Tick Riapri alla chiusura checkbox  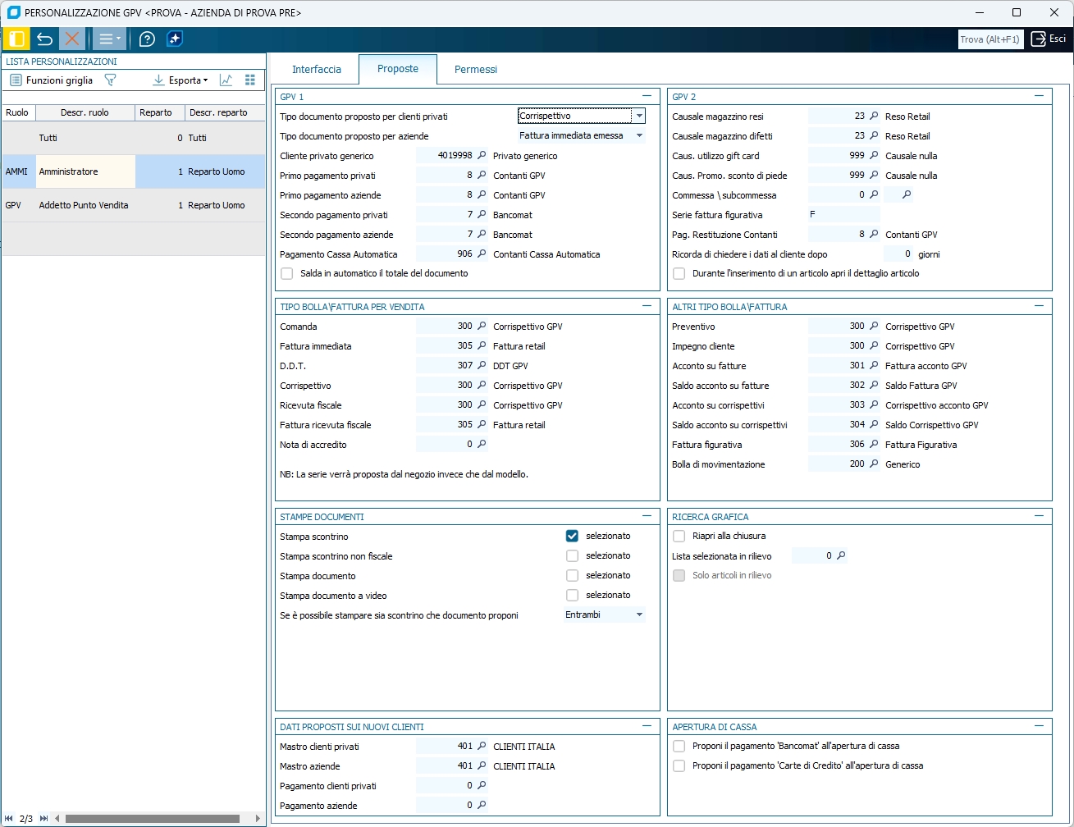[679, 536]
